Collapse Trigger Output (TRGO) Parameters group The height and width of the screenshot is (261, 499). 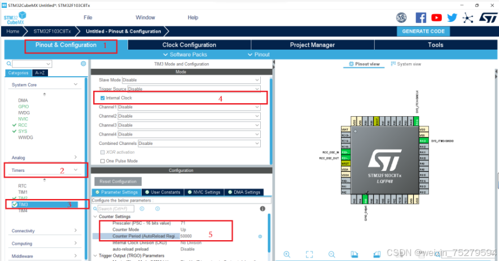95,255
